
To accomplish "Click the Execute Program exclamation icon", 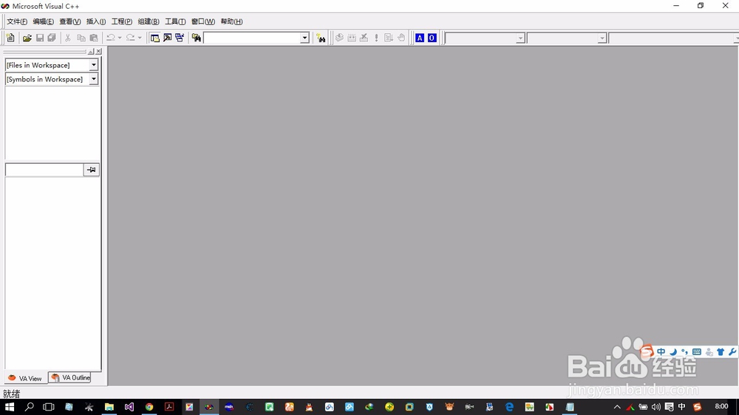I will click(x=376, y=38).
